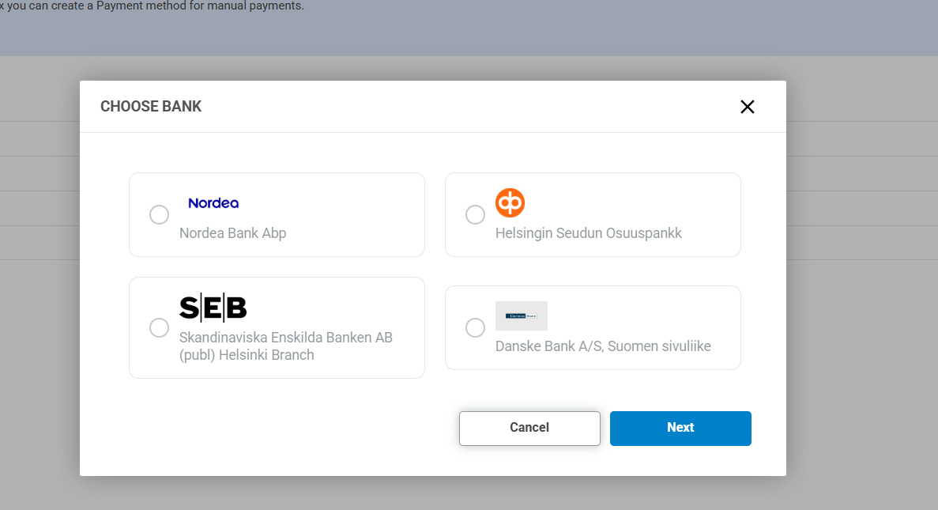The image size is (938, 510).
Task: Click the SEB logo
Action: (x=213, y=308)
